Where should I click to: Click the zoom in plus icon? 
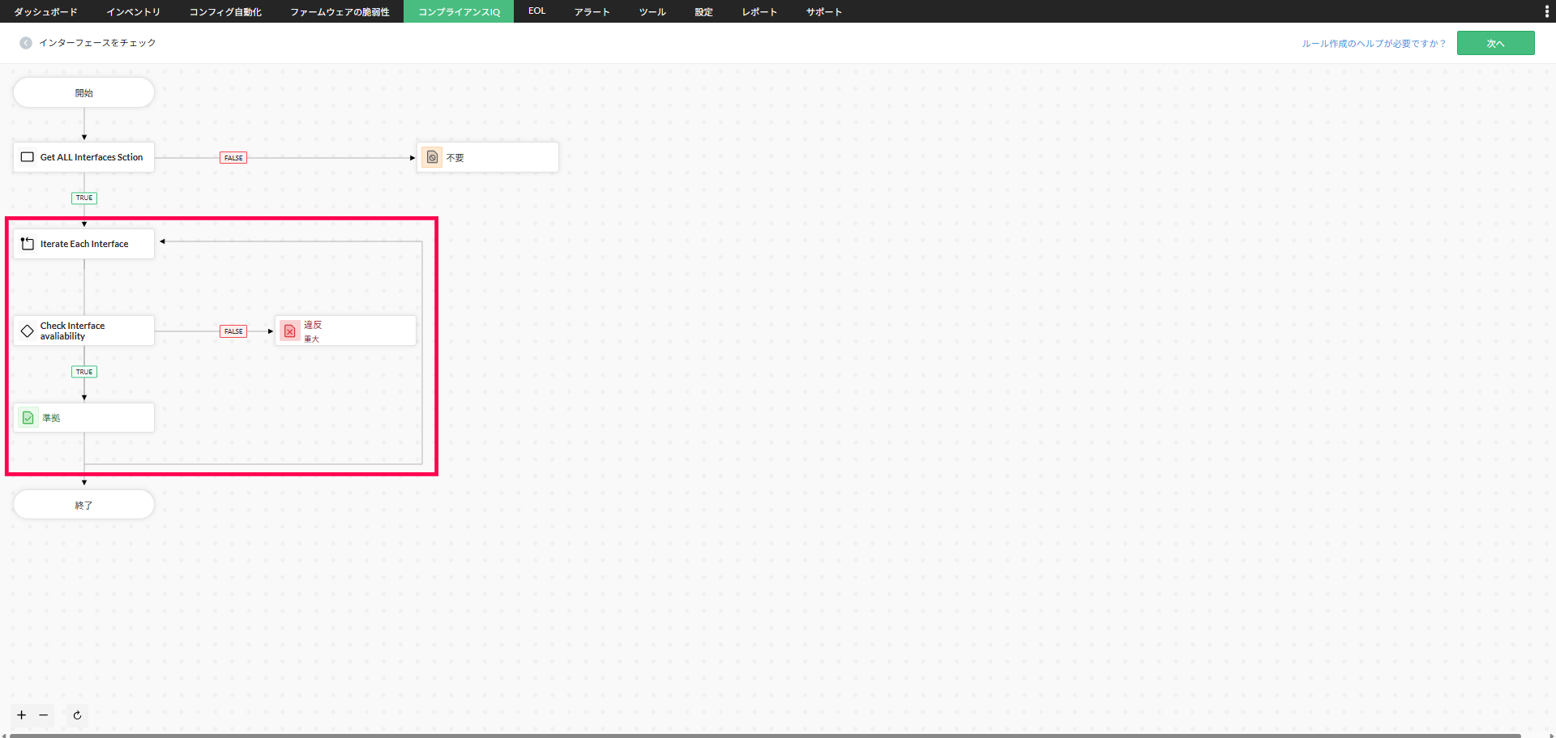point(22,715)
